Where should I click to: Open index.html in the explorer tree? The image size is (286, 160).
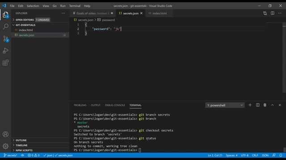40,30
